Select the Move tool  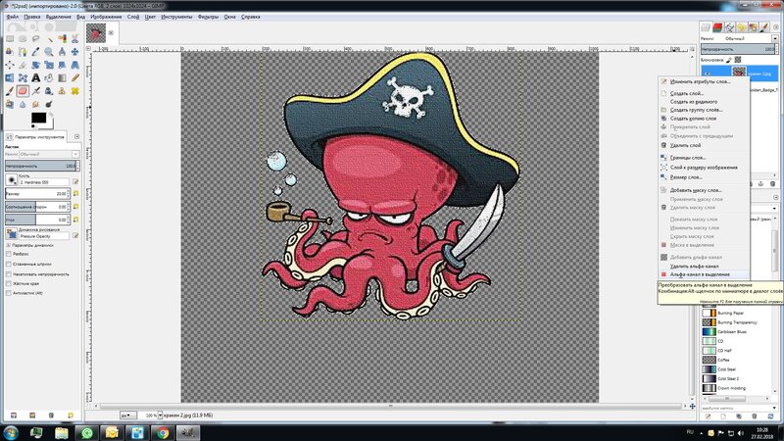pos(75,52)
